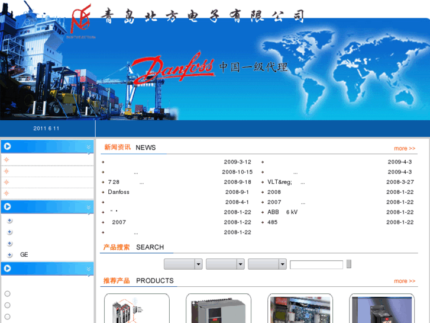Screen dimensions: 430x323
Task: Open the black drive on blue background thumbnail
Action: tap(381, 308)
